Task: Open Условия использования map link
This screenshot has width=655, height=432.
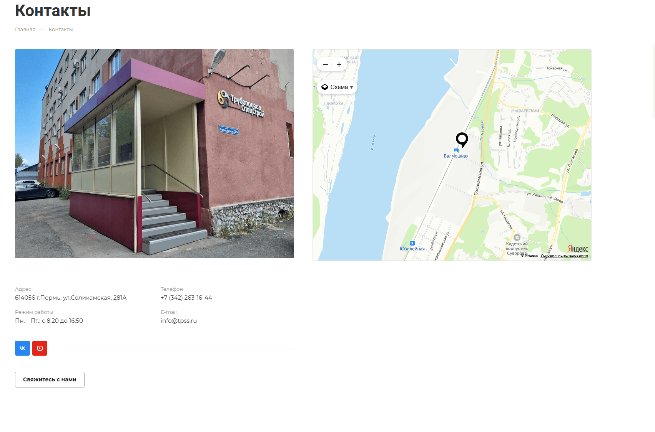Action: pyautogui.click(x=564, y=256)
